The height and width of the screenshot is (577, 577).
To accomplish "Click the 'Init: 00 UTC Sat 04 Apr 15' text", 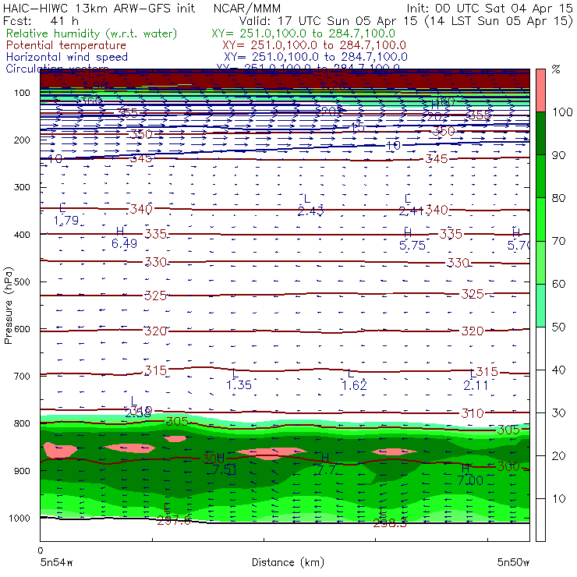I will click(x=490, y=8).
